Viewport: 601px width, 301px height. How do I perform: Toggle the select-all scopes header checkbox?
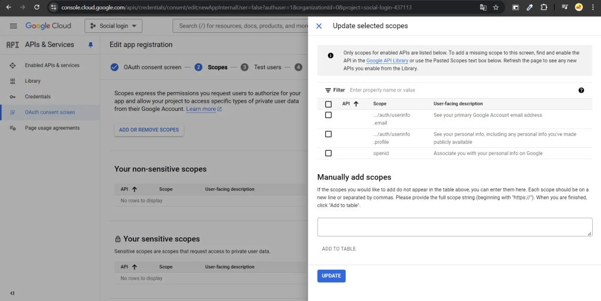click(328, 104)
